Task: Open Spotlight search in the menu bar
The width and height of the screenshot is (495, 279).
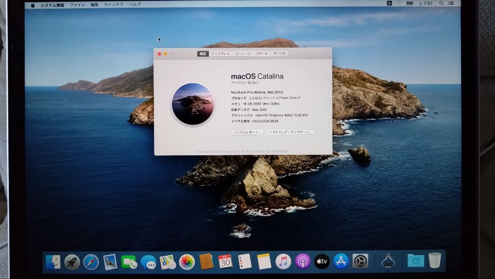Action: [x=441, y=4]
